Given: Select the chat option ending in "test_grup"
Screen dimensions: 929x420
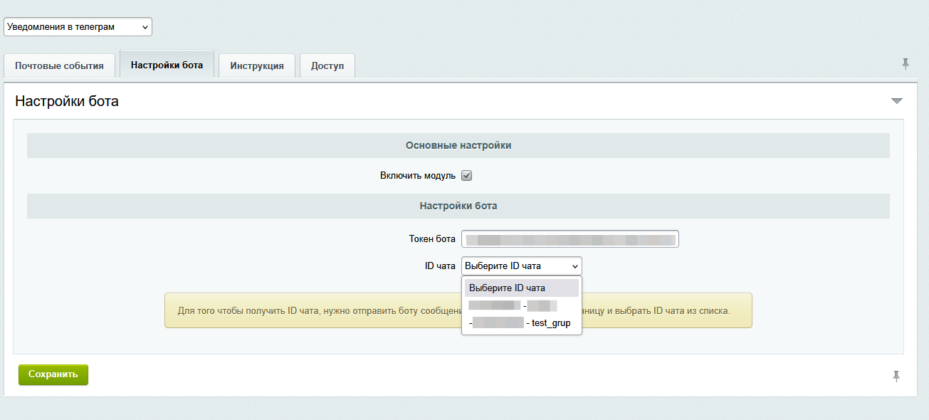Looking at the screenshot, I should pyautogui.click(x=521, y=323).
